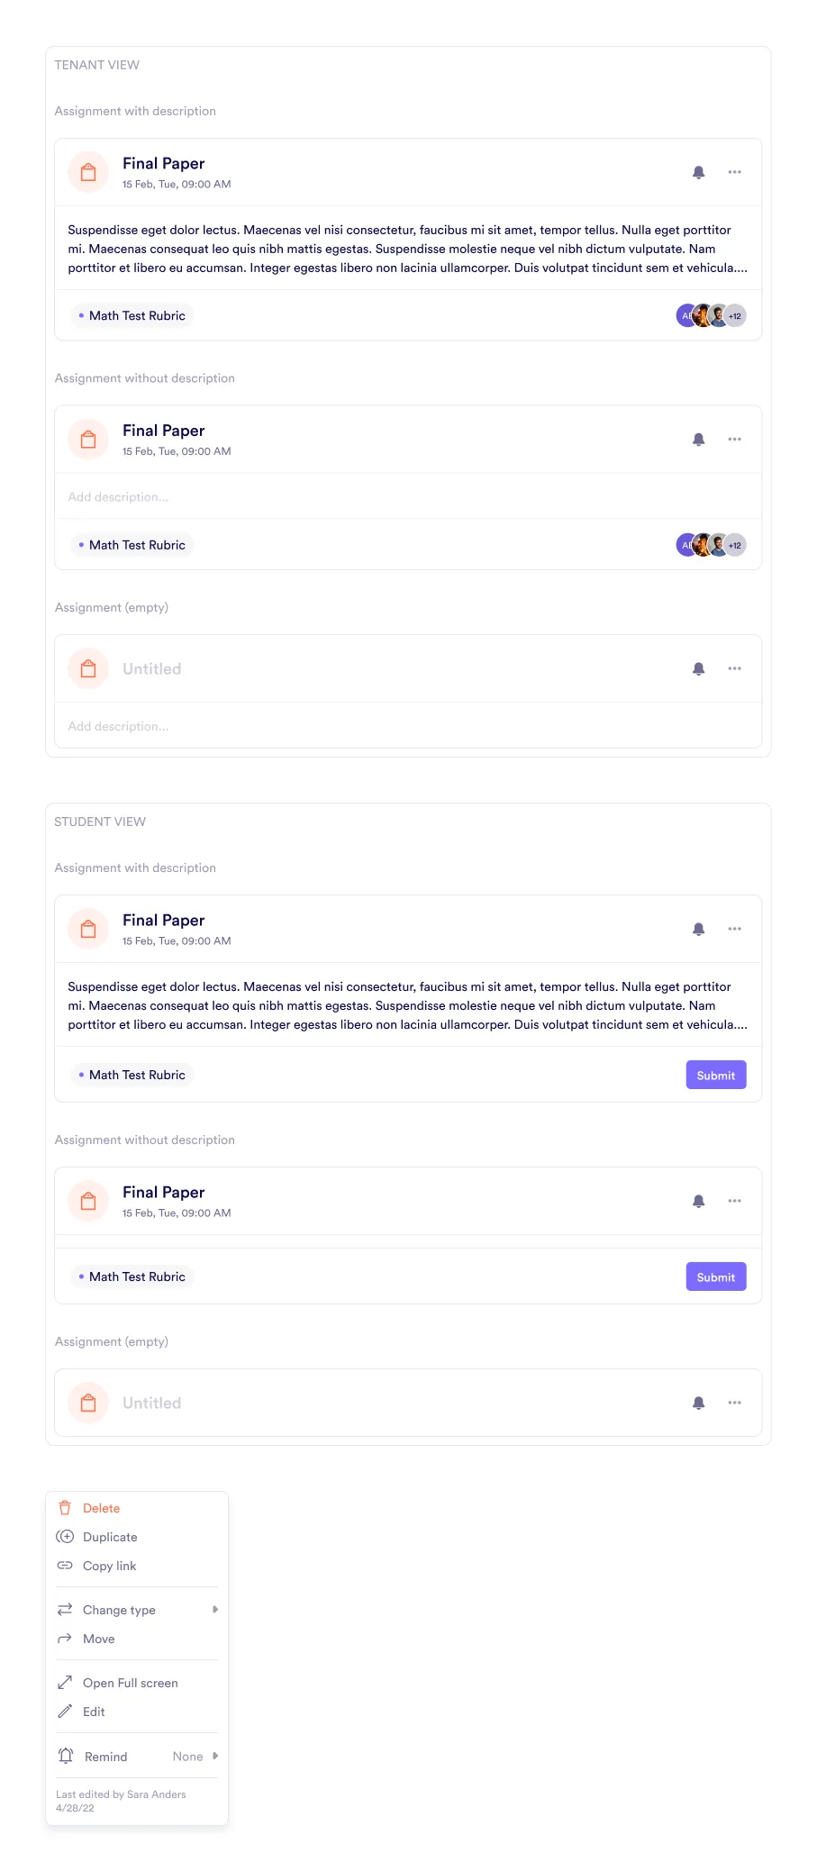The image size is (817, 1871).
Task: Click clipboard icon on tenant view's Untitled assignment
Action: (x=88, y=668)
